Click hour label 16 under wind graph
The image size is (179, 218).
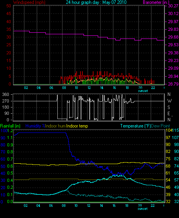[x=114, y=87]
